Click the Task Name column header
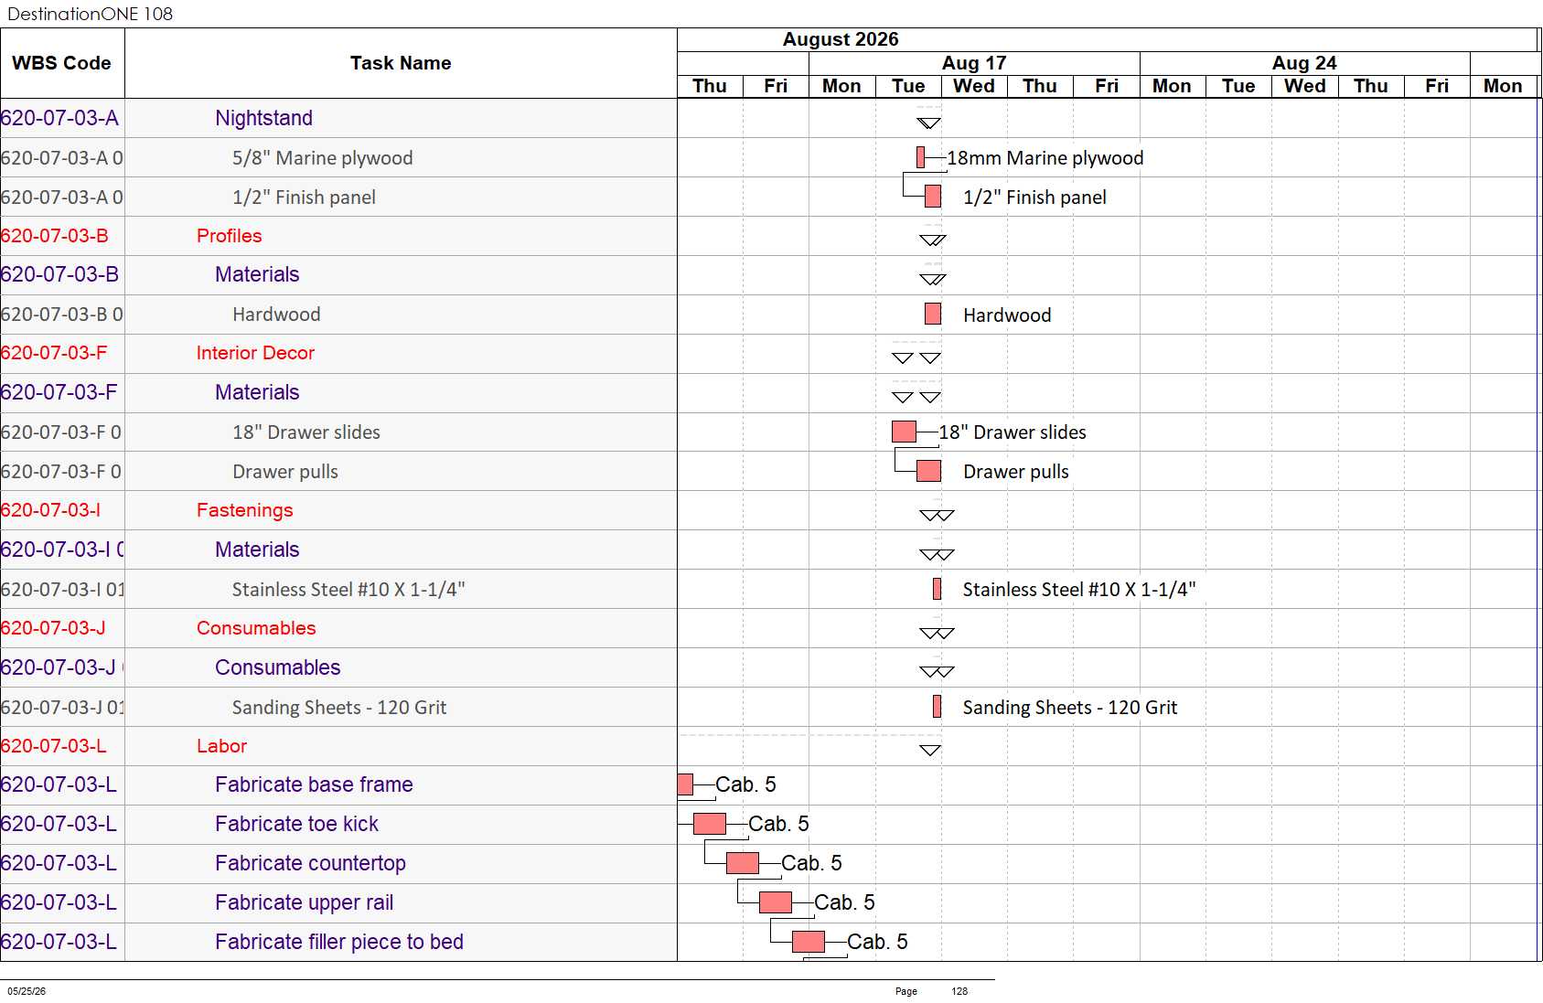The height and width of the screenshot is (1003, 1543). click(401, 63)
